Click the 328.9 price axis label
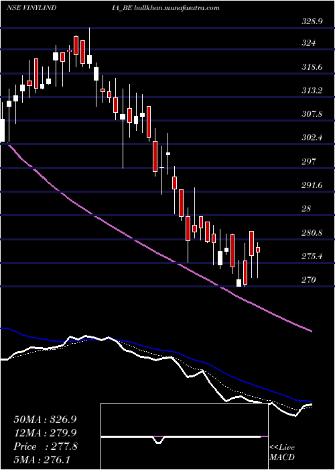This screenshot has height=470, width=335. point(312,21)
